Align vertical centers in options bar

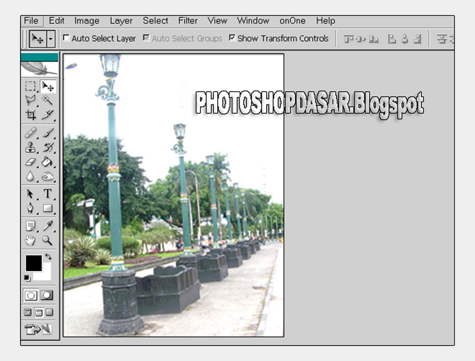click(x=361, y=39)
